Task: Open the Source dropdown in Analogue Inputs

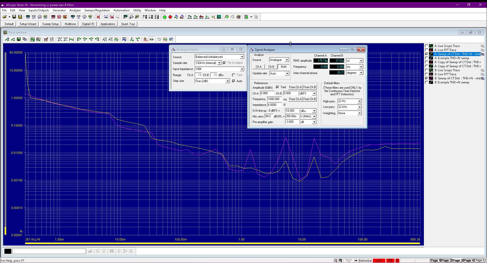Action: [242, 57]
